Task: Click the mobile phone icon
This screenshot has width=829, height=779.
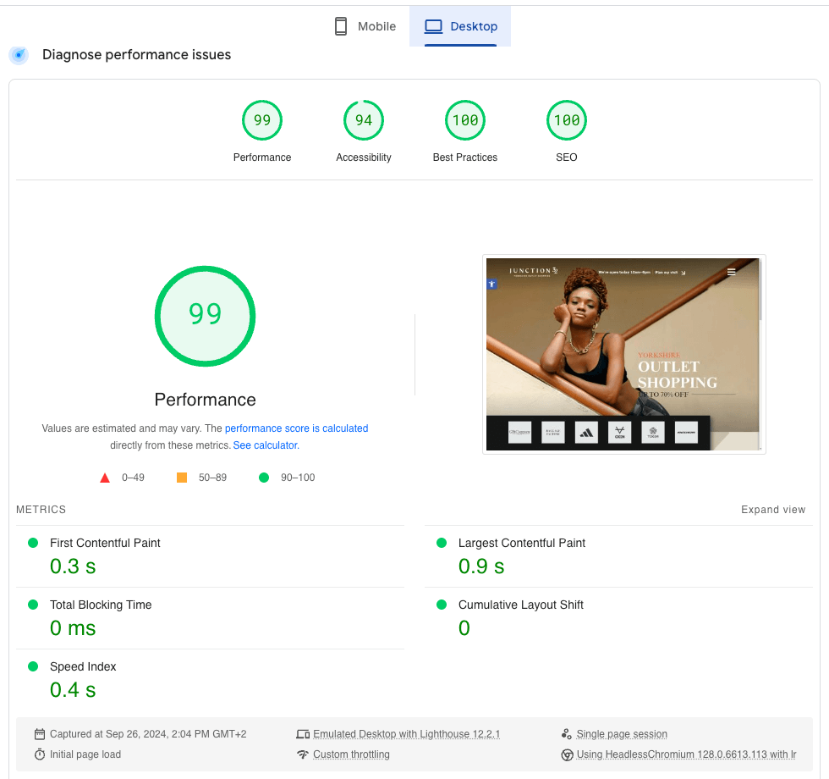Action: pos(341,26)
